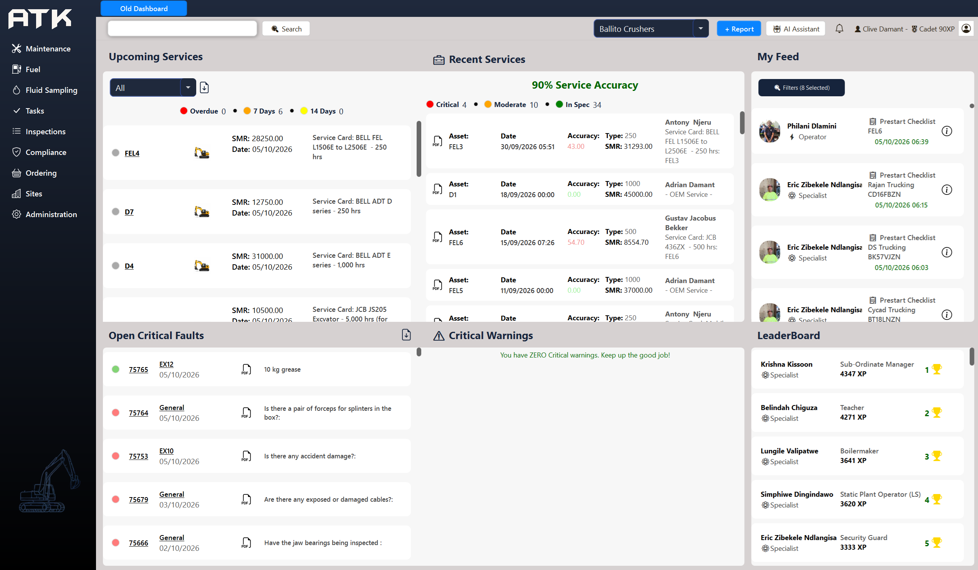Open fault number 75753

[139, 456]
